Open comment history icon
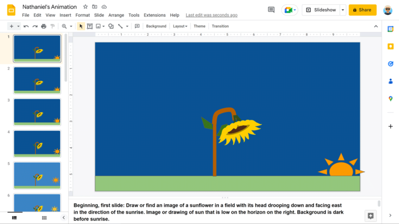Screen dimensions: 399x224 [271, 10]
